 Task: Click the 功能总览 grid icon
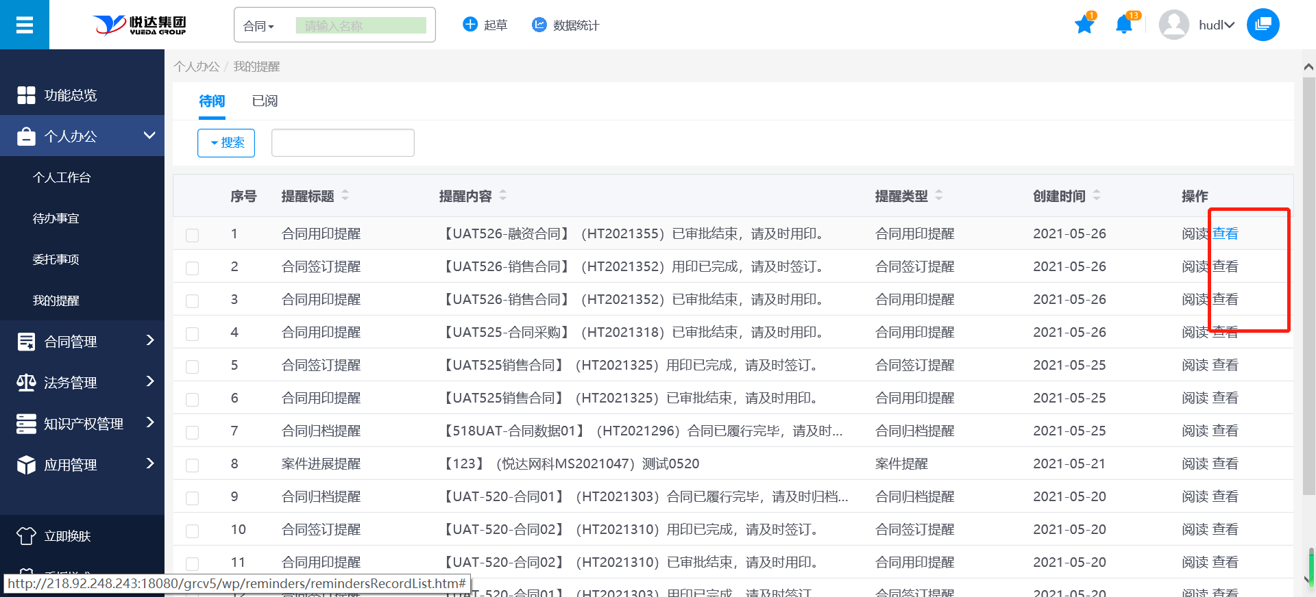tap(26, 95)
